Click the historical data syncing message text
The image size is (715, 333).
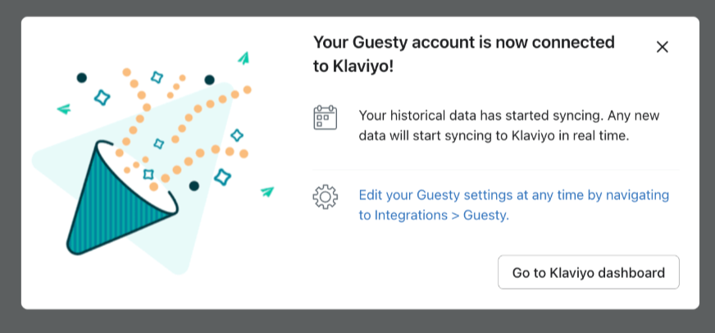pyautogui.click(x=508, y=125)
